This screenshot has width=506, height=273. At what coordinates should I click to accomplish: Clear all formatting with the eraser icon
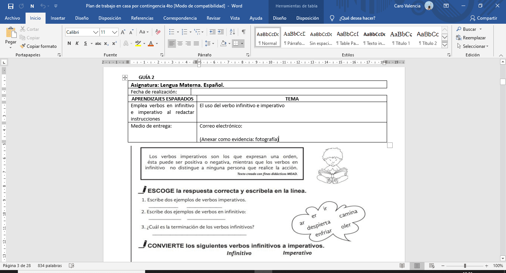click(x=158, y=32)
